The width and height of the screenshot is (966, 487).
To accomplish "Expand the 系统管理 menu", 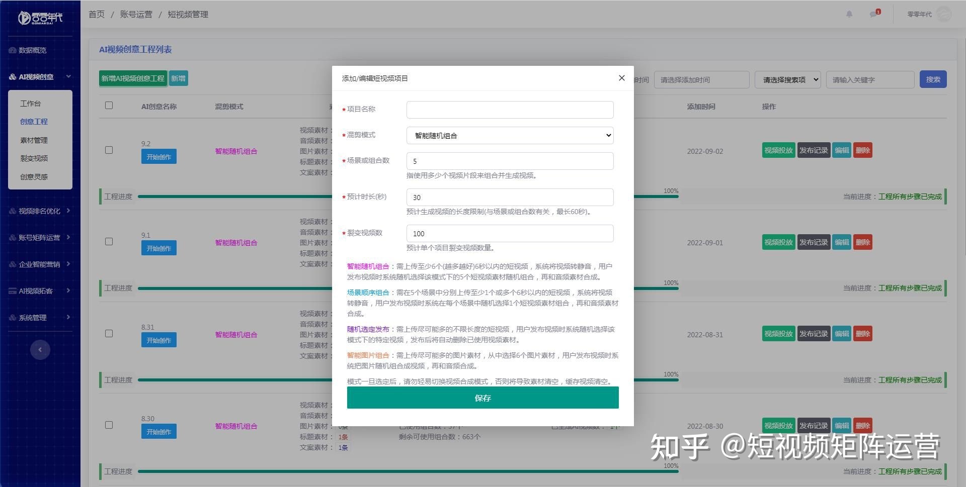I will pos(68,318).
